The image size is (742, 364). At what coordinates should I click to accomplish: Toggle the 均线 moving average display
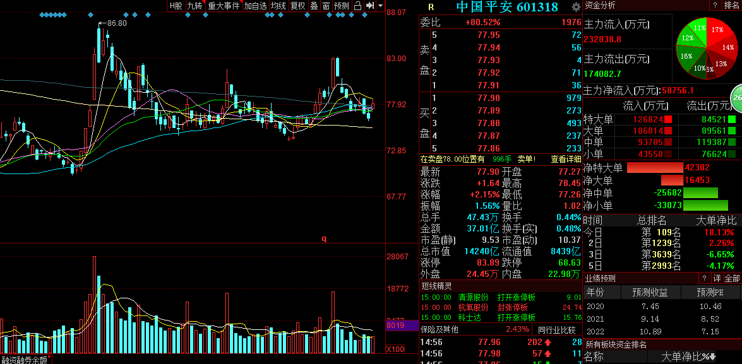click(278, 6)
